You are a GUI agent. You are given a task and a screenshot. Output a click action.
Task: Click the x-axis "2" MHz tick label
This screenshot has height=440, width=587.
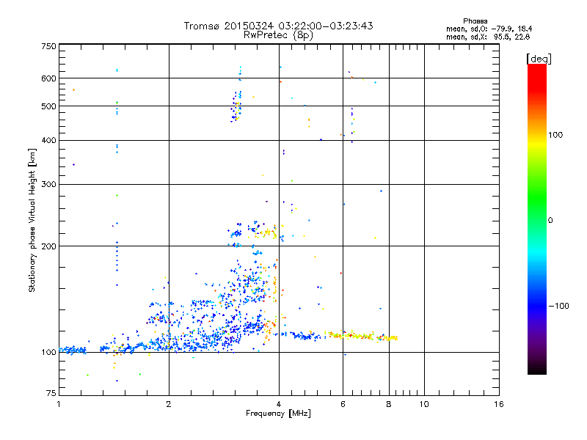[169, 404]
